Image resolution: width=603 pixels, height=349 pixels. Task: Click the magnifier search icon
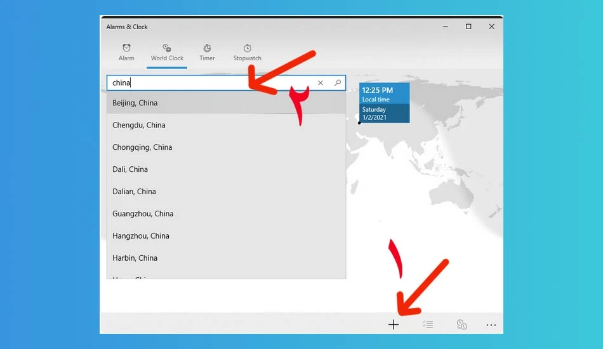[x=337, y=82]
